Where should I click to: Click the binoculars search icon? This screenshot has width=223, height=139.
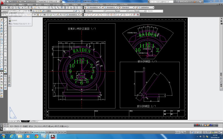click(x=175, y=2)
